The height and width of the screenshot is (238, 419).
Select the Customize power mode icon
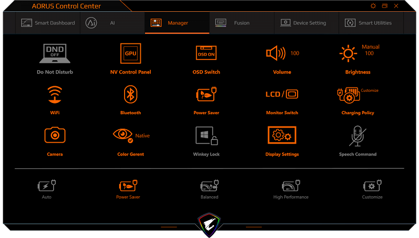pyautogui.click(x=372, y=185)
